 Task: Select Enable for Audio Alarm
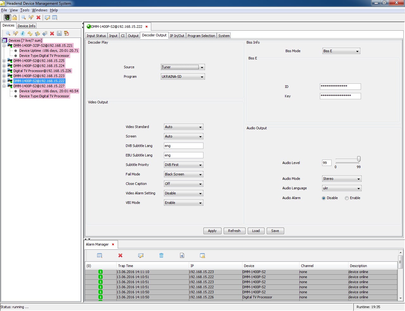347,198
